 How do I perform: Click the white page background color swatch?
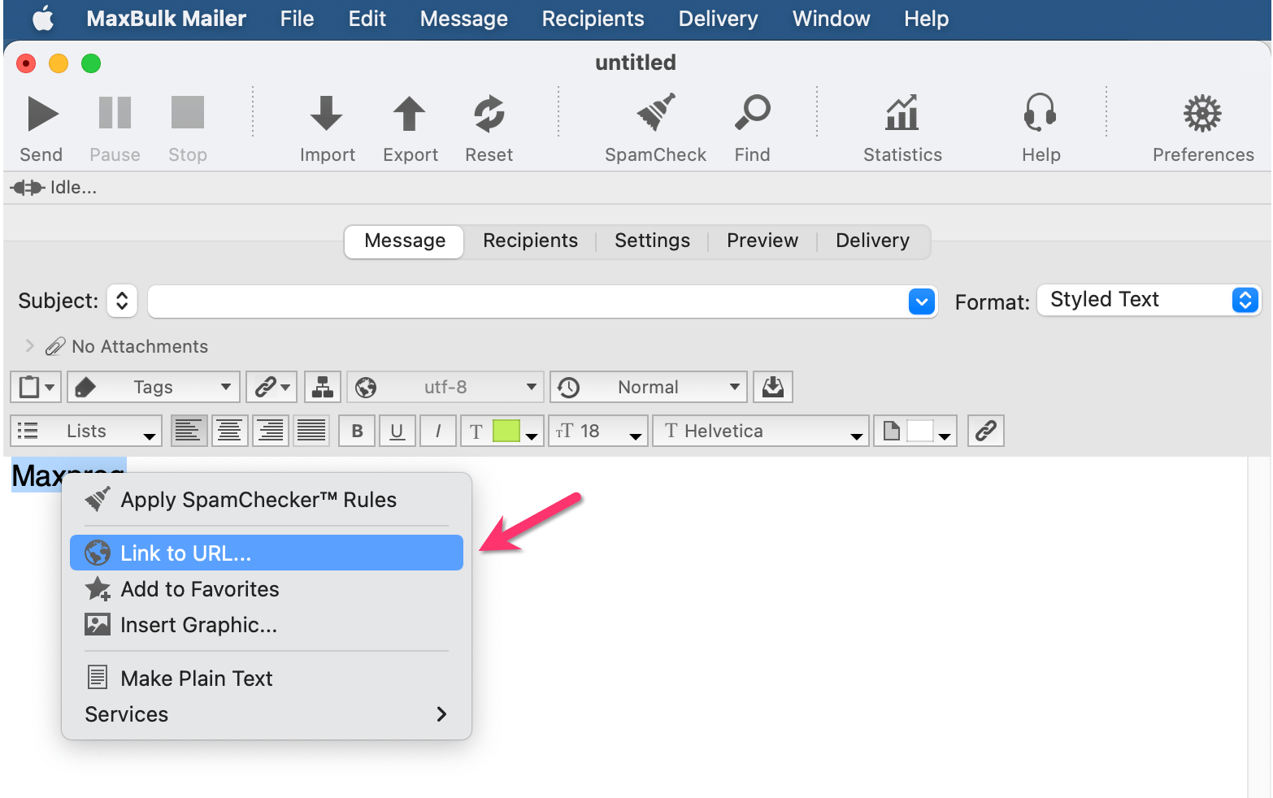[x=919, y=431]
